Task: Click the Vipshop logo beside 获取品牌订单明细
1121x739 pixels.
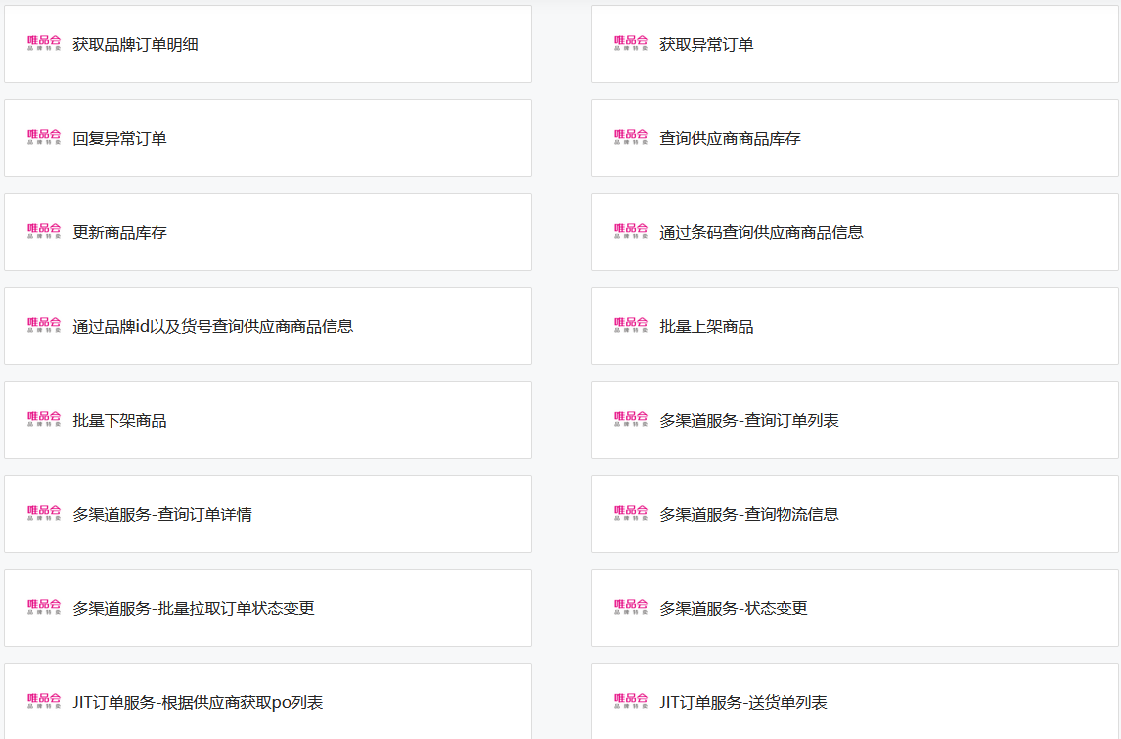Action: (44, 44)
